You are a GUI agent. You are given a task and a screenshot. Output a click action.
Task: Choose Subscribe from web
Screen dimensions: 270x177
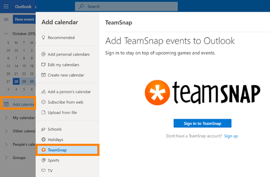(x=67, y=102)
